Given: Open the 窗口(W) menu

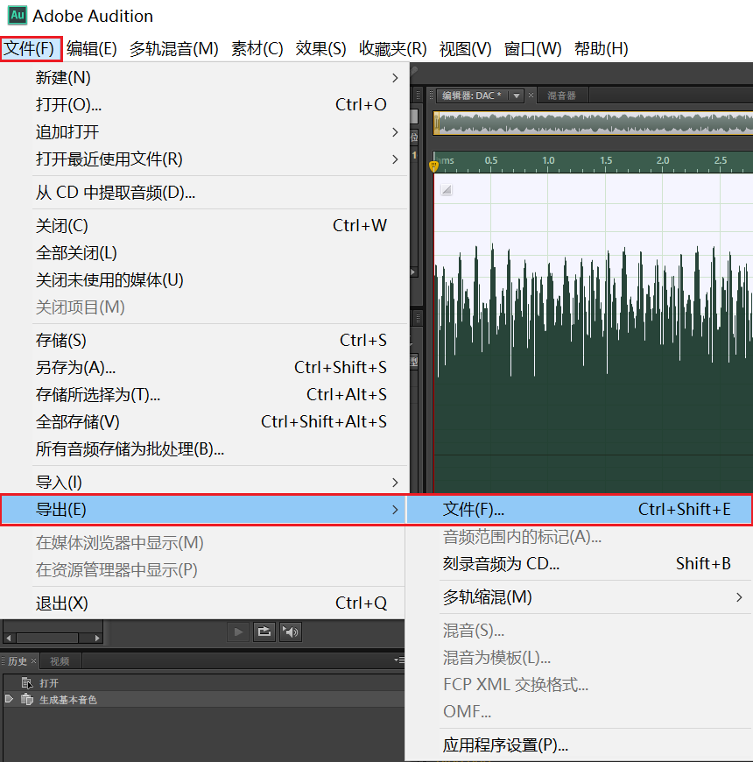Looking at the screenshot, I should point(532,48).
